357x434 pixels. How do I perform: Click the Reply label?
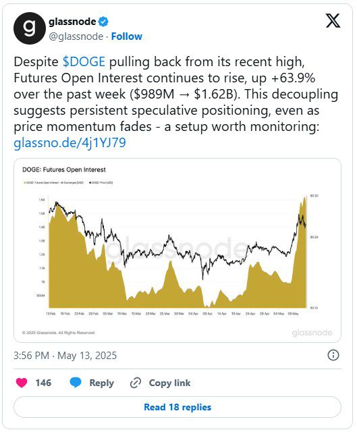pyautogui.click(x=101, y=383)
